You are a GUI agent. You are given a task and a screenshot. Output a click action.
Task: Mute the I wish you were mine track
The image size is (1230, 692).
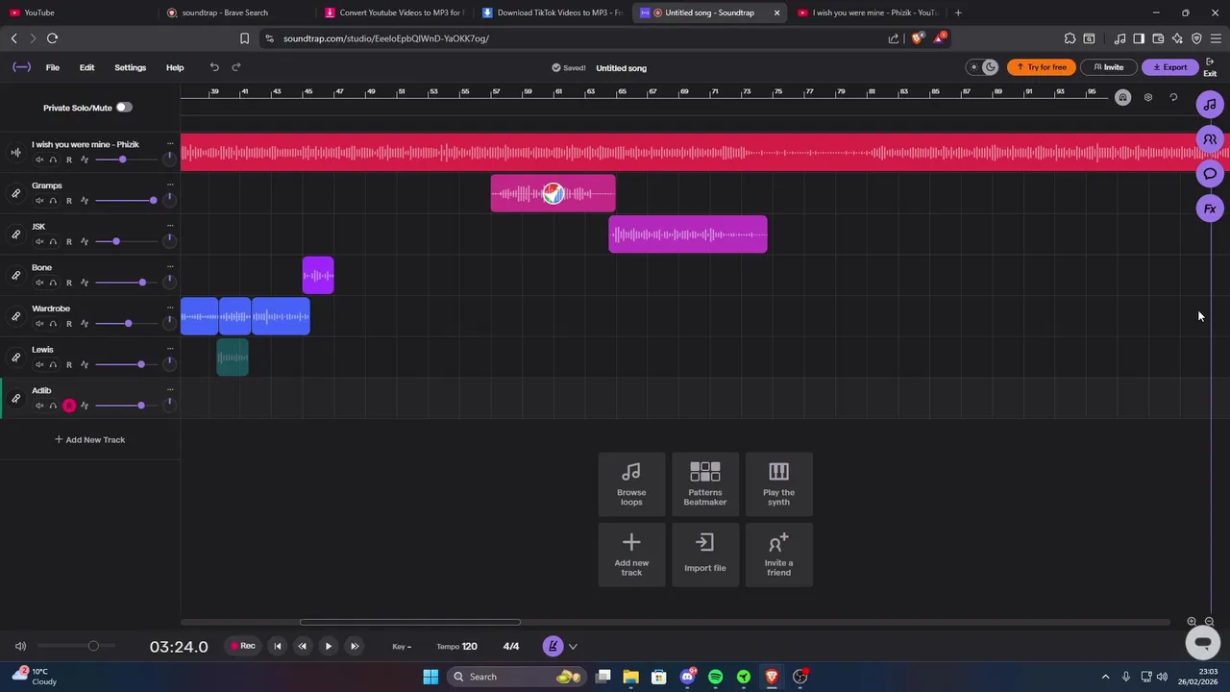(x=39, y=160)
